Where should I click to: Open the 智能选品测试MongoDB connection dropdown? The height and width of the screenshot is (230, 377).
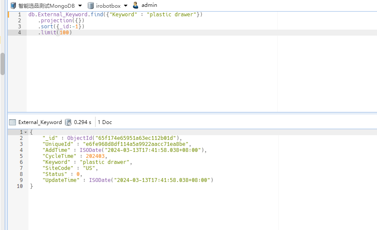(80, 6)
